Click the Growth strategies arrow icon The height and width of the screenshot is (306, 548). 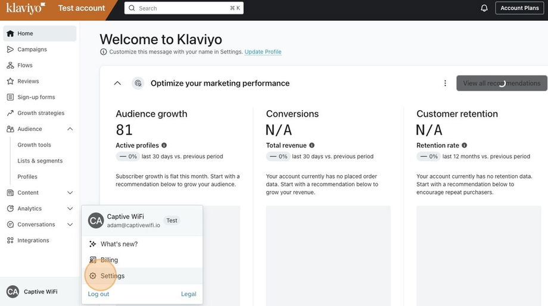point(10,113)
